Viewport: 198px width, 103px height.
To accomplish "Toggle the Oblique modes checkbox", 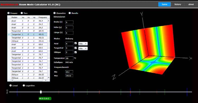I will pos(75,52).
